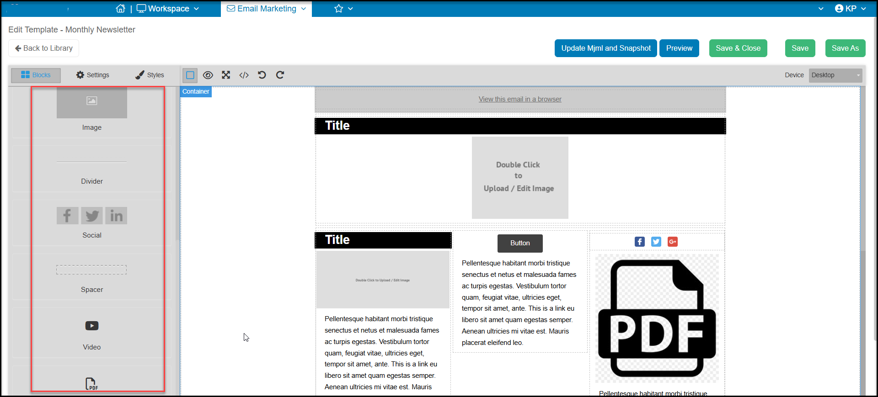The image size is (878, 397).
Task: Toggle the preview eye icon
Action: click(x=208, y=75)
